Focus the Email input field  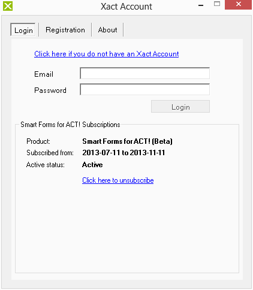point(144,73)
